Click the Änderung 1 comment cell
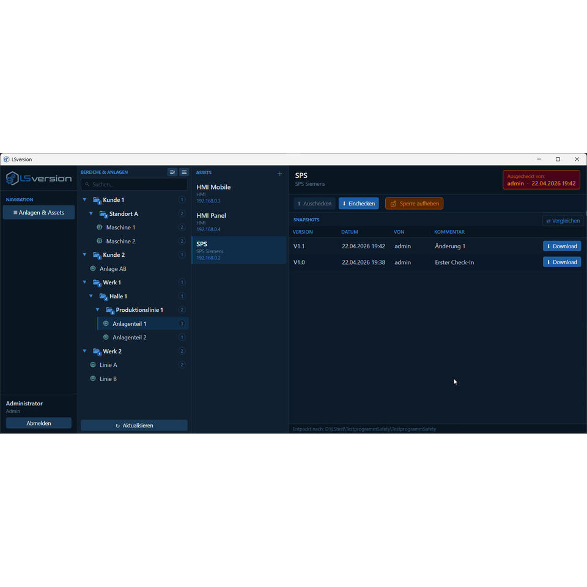Screen dimensions: 587x587 [450, 246]
